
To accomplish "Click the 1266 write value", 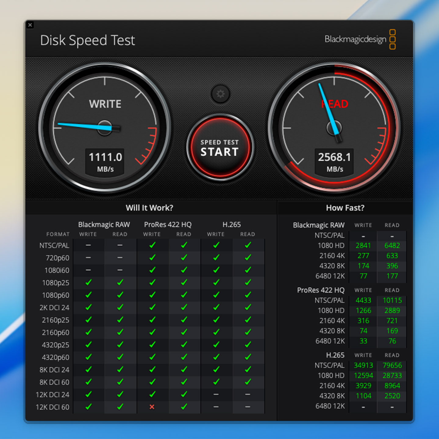I will click(x=363, y=311).
